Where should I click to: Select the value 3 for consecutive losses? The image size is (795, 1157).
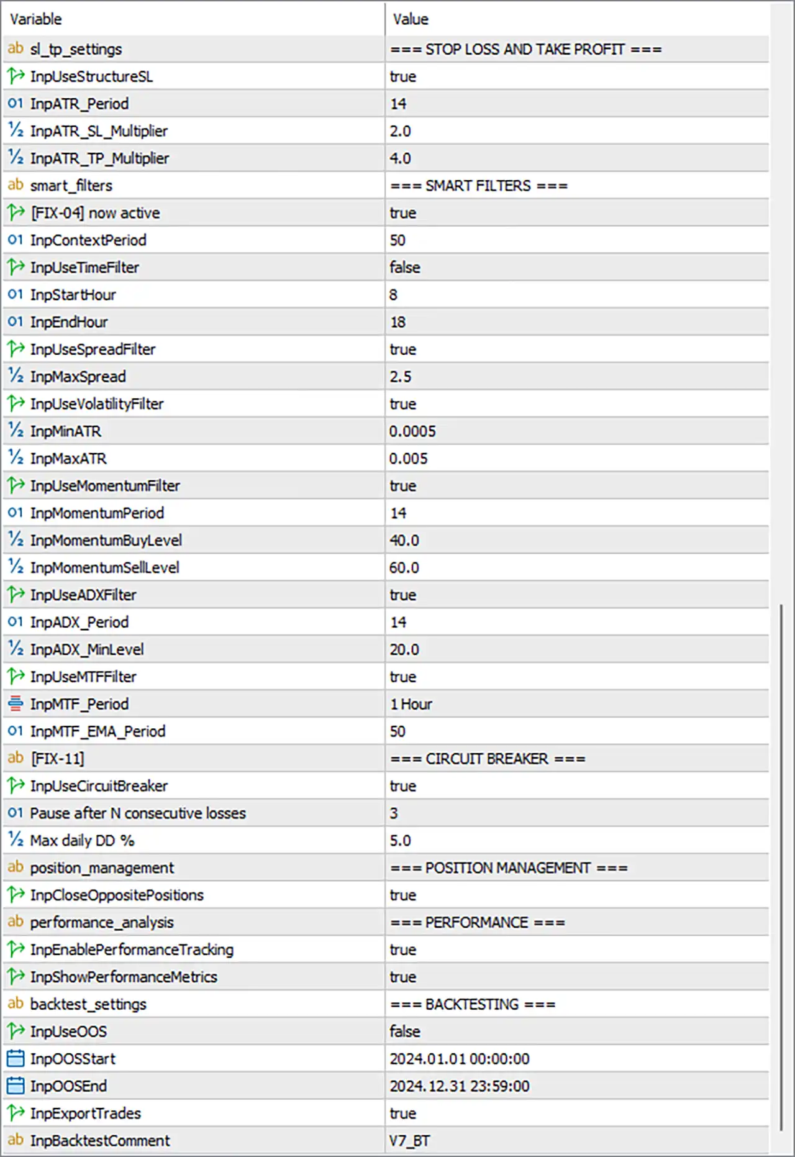pyautogui.click(x=394, y=813)
